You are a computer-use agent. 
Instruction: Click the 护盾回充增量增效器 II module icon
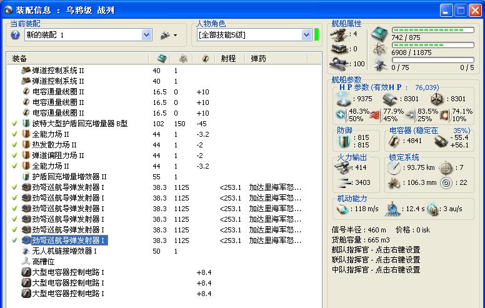point(26,177)
